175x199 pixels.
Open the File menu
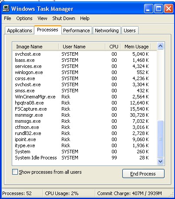7,18
